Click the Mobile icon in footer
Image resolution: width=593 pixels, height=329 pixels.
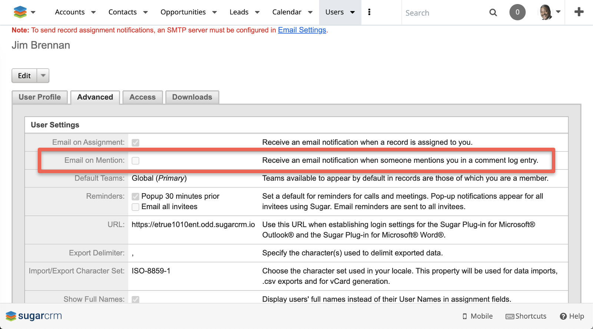(x=465, y=316)
